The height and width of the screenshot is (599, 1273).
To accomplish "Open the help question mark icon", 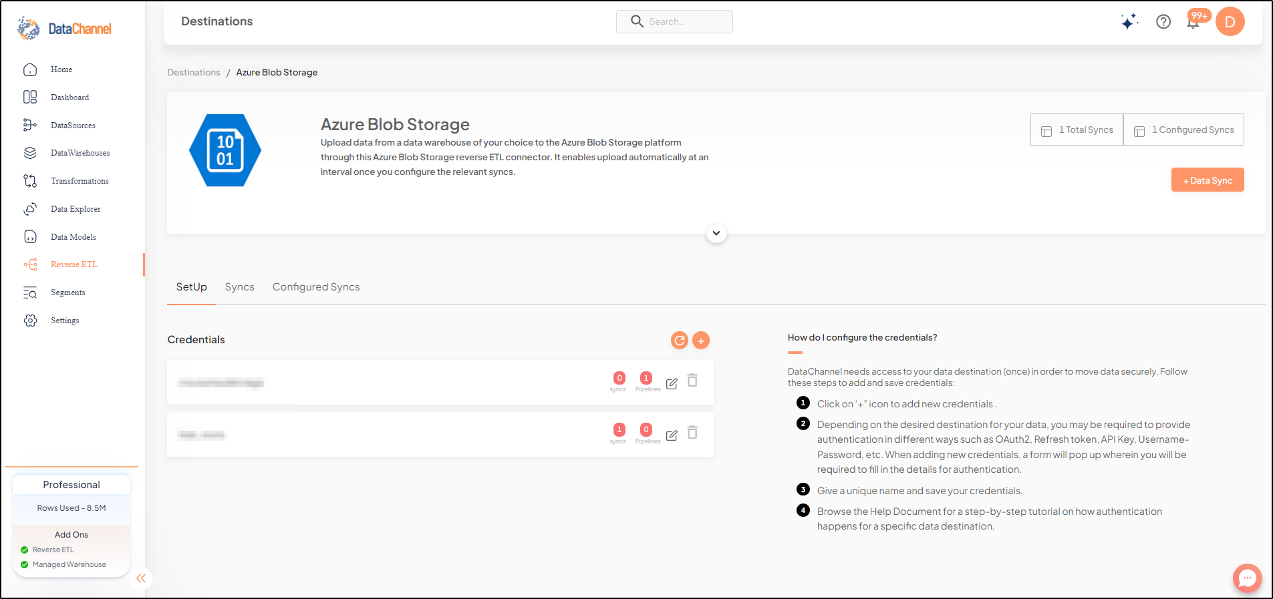I will click(1163, 21).
